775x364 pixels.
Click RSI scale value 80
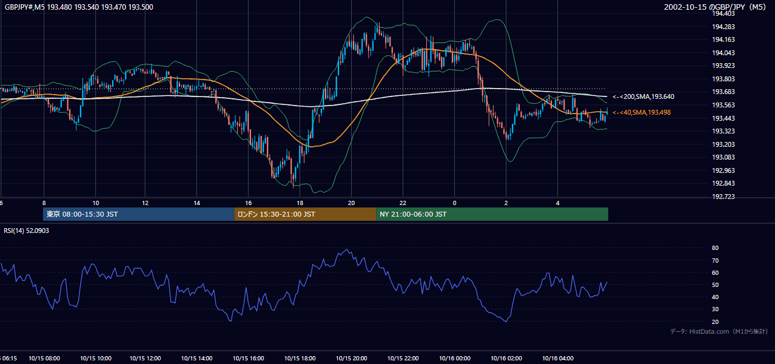(716, 248)
